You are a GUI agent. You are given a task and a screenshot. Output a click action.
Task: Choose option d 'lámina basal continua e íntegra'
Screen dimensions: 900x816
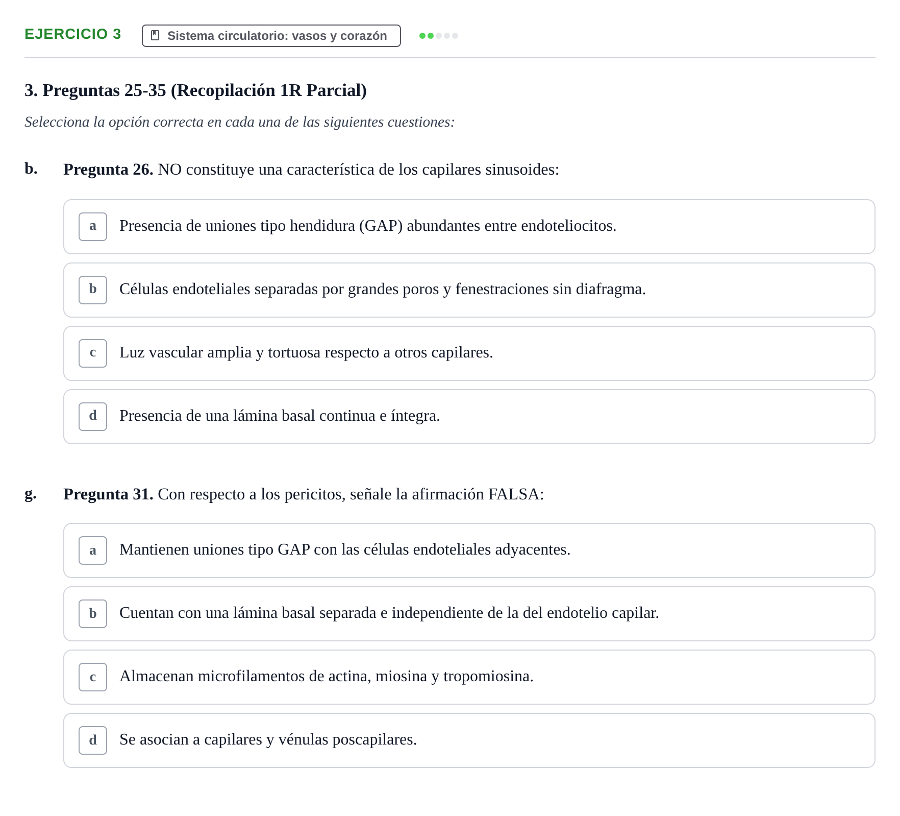click(469, 417)
